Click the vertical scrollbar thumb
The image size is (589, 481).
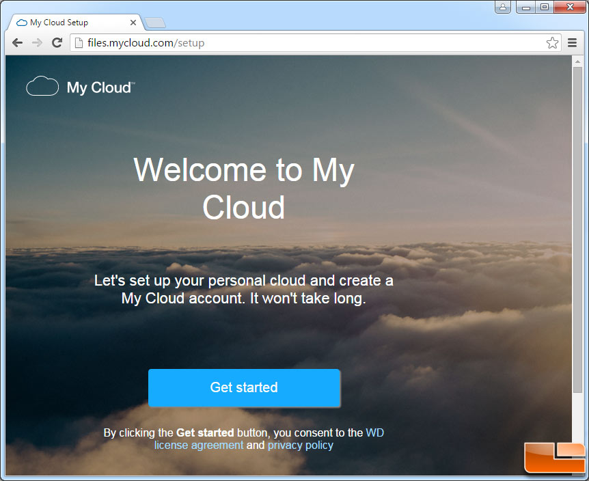(x=578, y=230)
